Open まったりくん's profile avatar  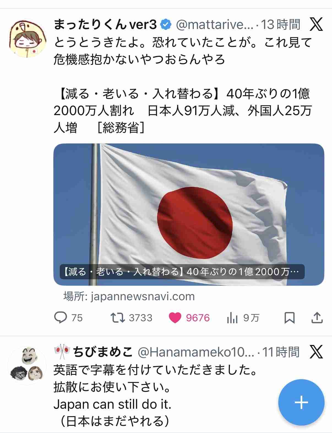(28, 38)
